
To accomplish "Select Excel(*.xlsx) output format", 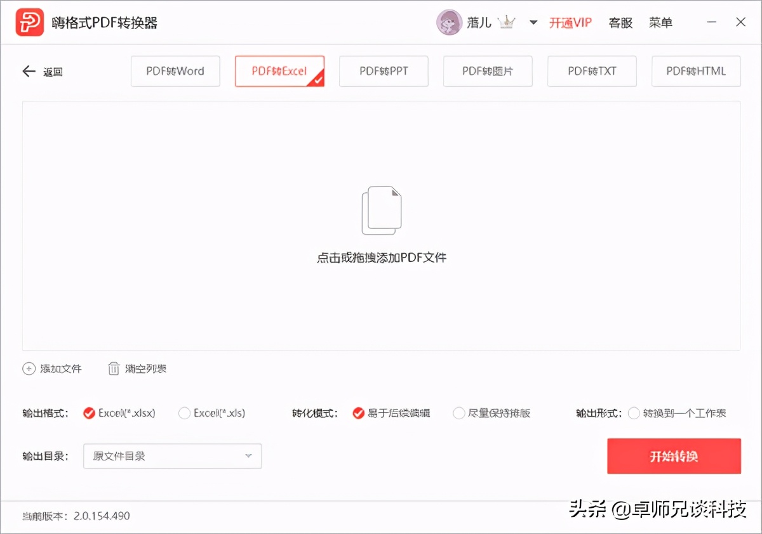I will tap(119, 413).
